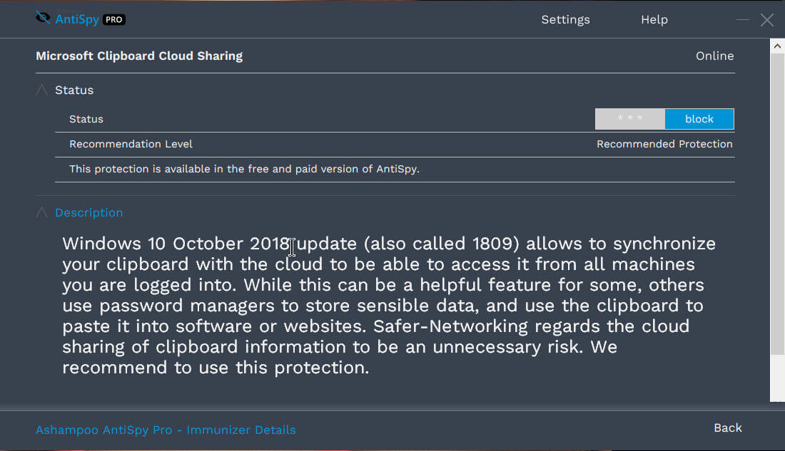785x451 pixels.
Task: Click the scrollbar up arrow
Action: (x=777, y=46)
